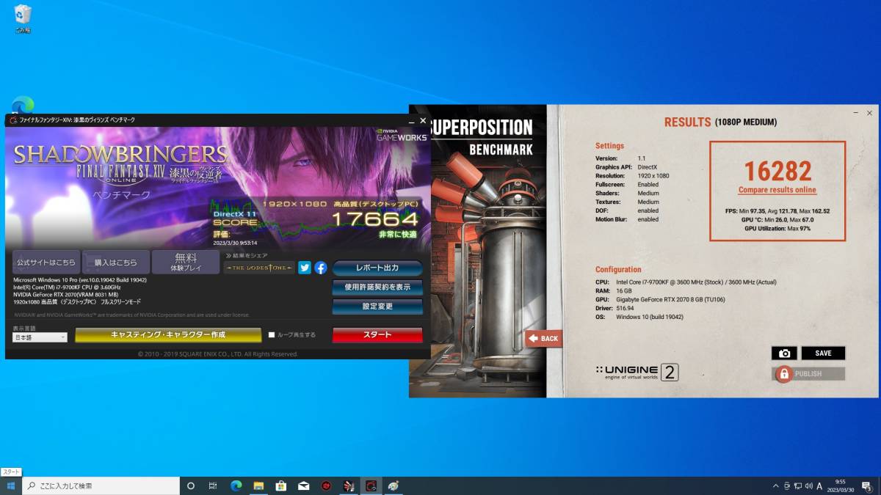Open network status tray icon
This screenshot has width=881, height=495.
(x=797, y=485)
